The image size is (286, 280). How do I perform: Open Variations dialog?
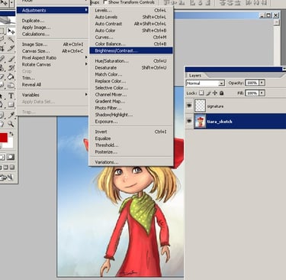pyautogui.click(x=131, y=162)
